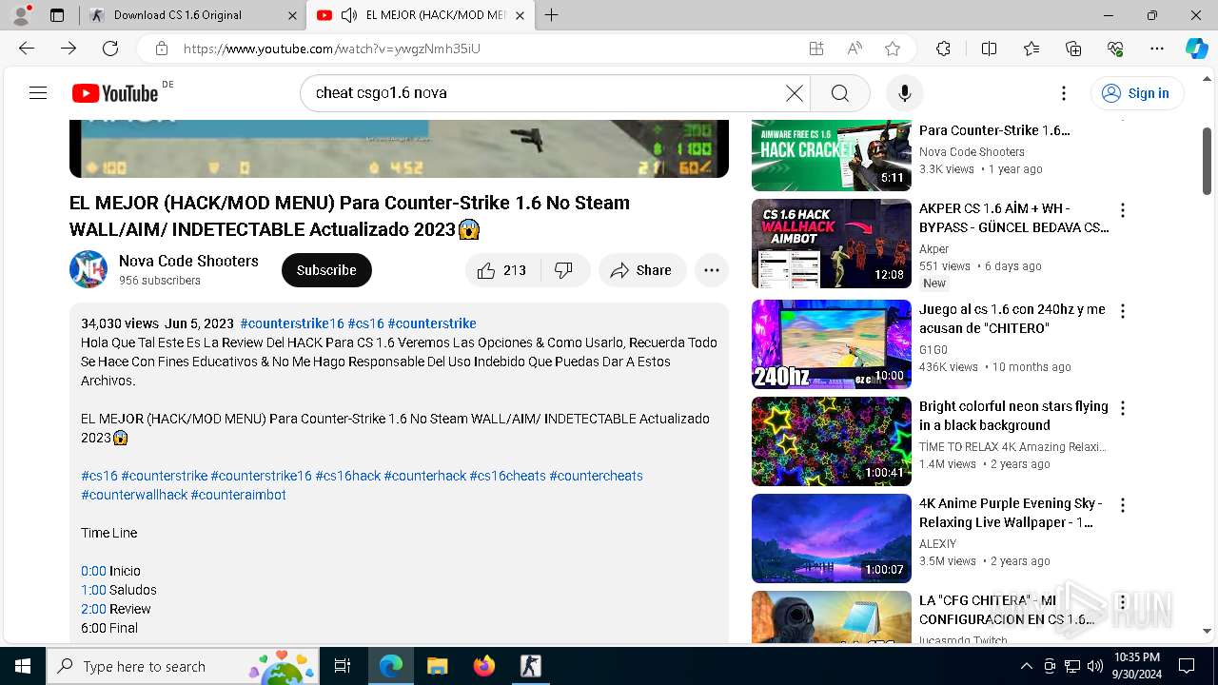Image resolution: width=1218 pixels, height=685 pixels.
Task: Subscribe to Nova Code Shooters
Action: 326,270
